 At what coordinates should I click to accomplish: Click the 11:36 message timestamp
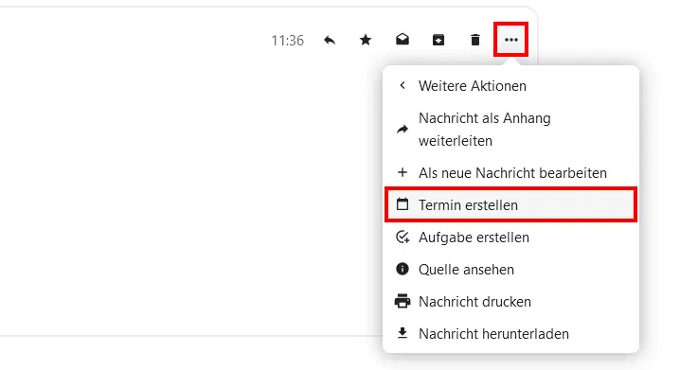(x=288, y=41)
